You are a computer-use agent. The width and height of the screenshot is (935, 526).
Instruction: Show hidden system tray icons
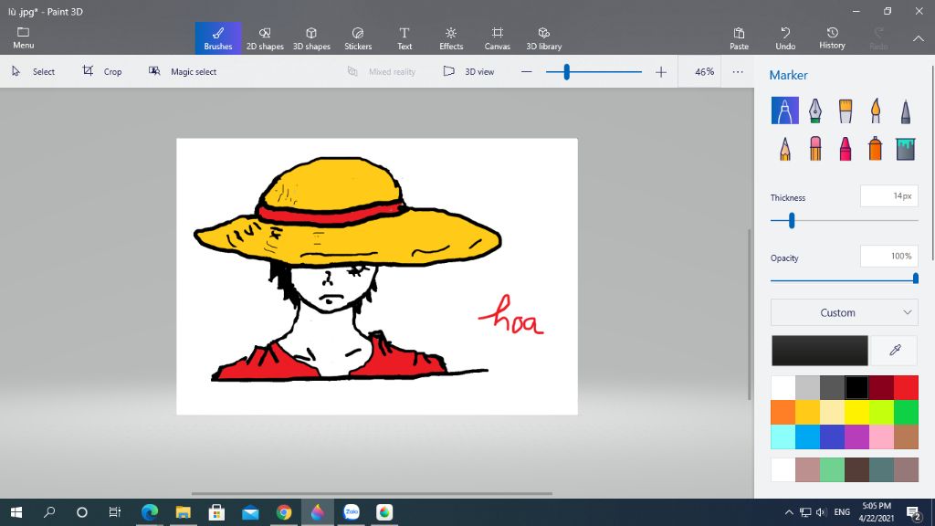(x=789, y=512)
